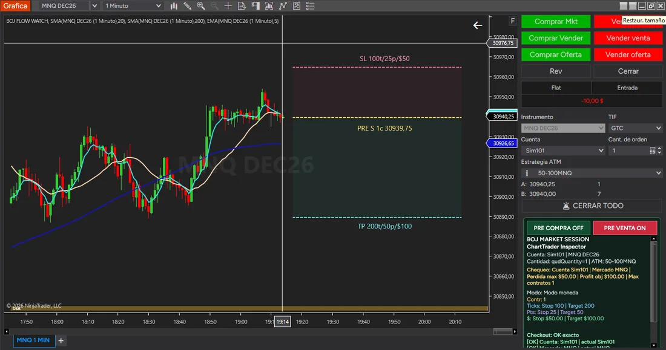Click the Comprar Mkt button
This screenshot has height=350, width=666.
click(556, 21)
